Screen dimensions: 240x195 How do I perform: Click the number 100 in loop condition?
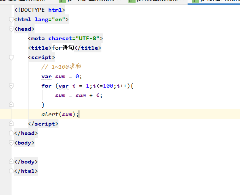108,86
